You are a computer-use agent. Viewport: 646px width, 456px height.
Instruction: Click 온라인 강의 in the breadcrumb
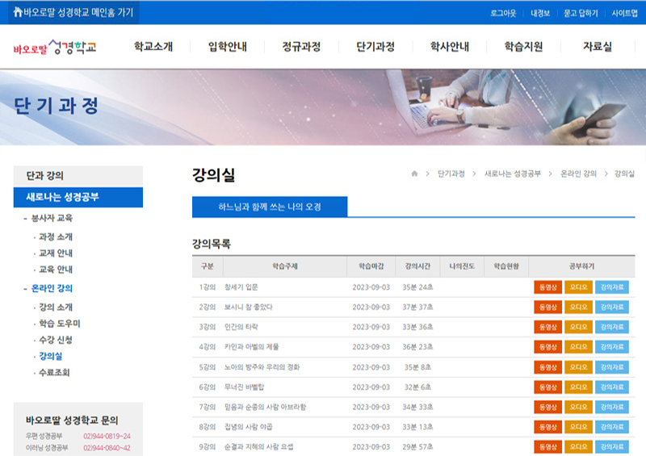point(578,174)
